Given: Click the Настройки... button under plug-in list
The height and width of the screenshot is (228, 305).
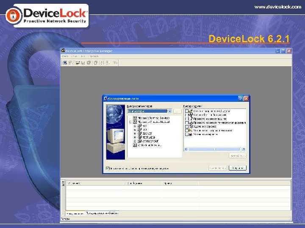Looking at the screenshot, I should pos(238,156).
